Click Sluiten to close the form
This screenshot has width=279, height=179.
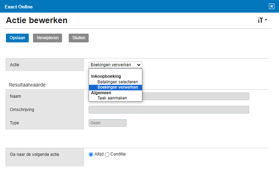tap(79, 38)
